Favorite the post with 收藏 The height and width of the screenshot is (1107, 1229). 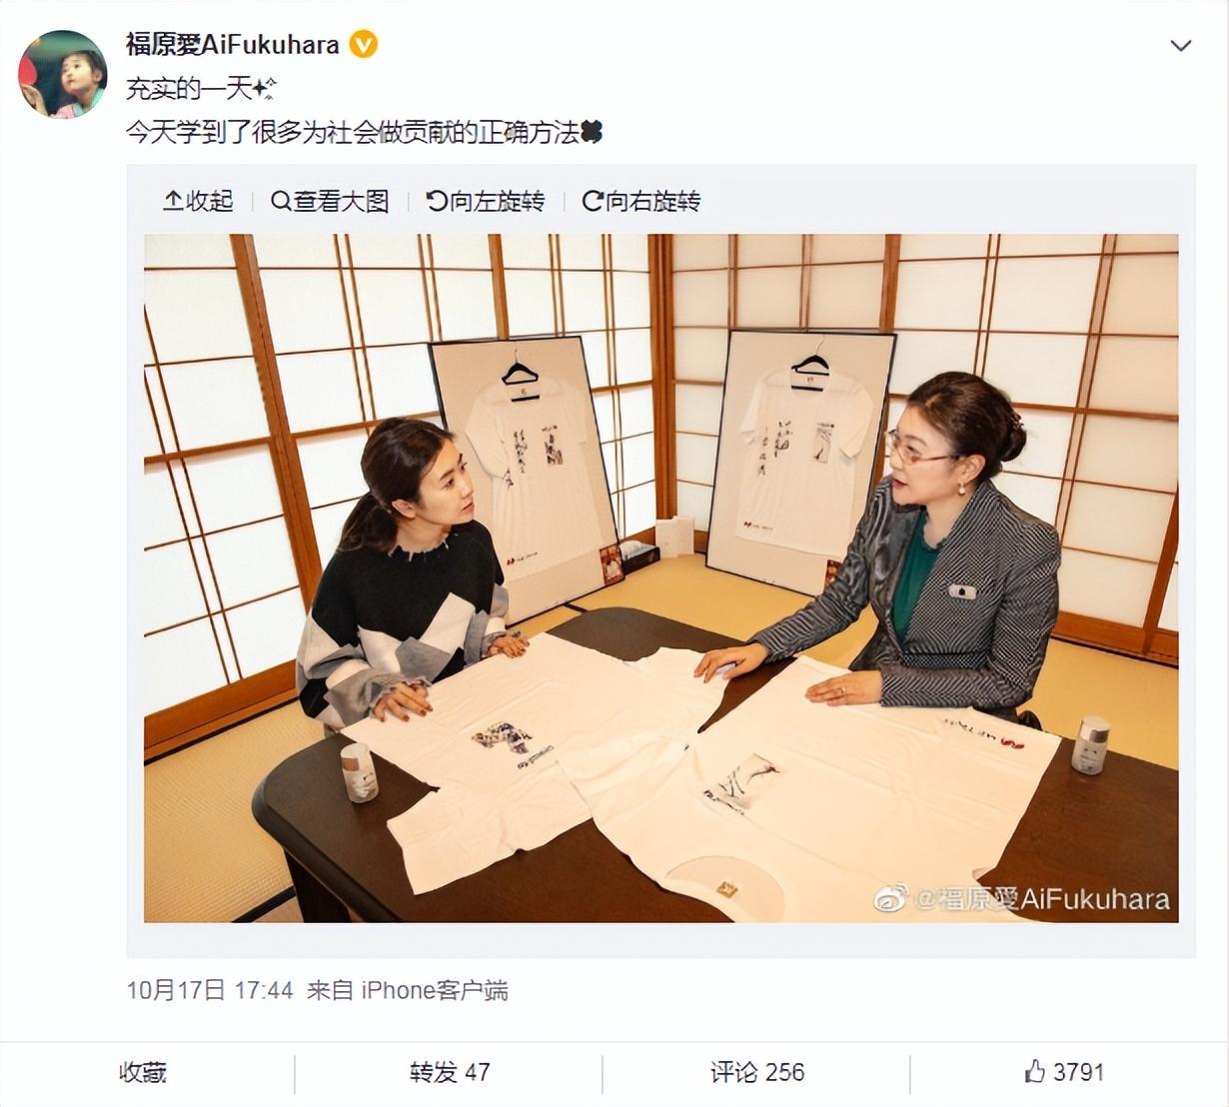tap(143, 1073)
